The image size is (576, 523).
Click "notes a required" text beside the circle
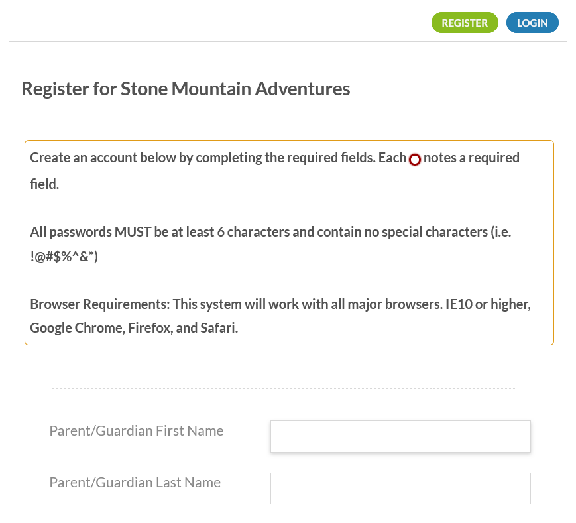click(471, 158)
